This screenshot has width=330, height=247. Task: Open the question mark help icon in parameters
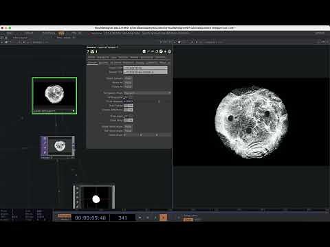(x=88, y=51)
